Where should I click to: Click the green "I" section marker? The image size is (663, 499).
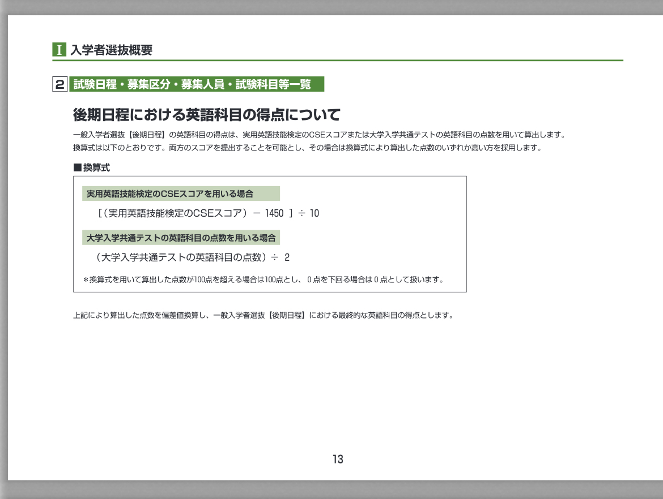(59, 50)
